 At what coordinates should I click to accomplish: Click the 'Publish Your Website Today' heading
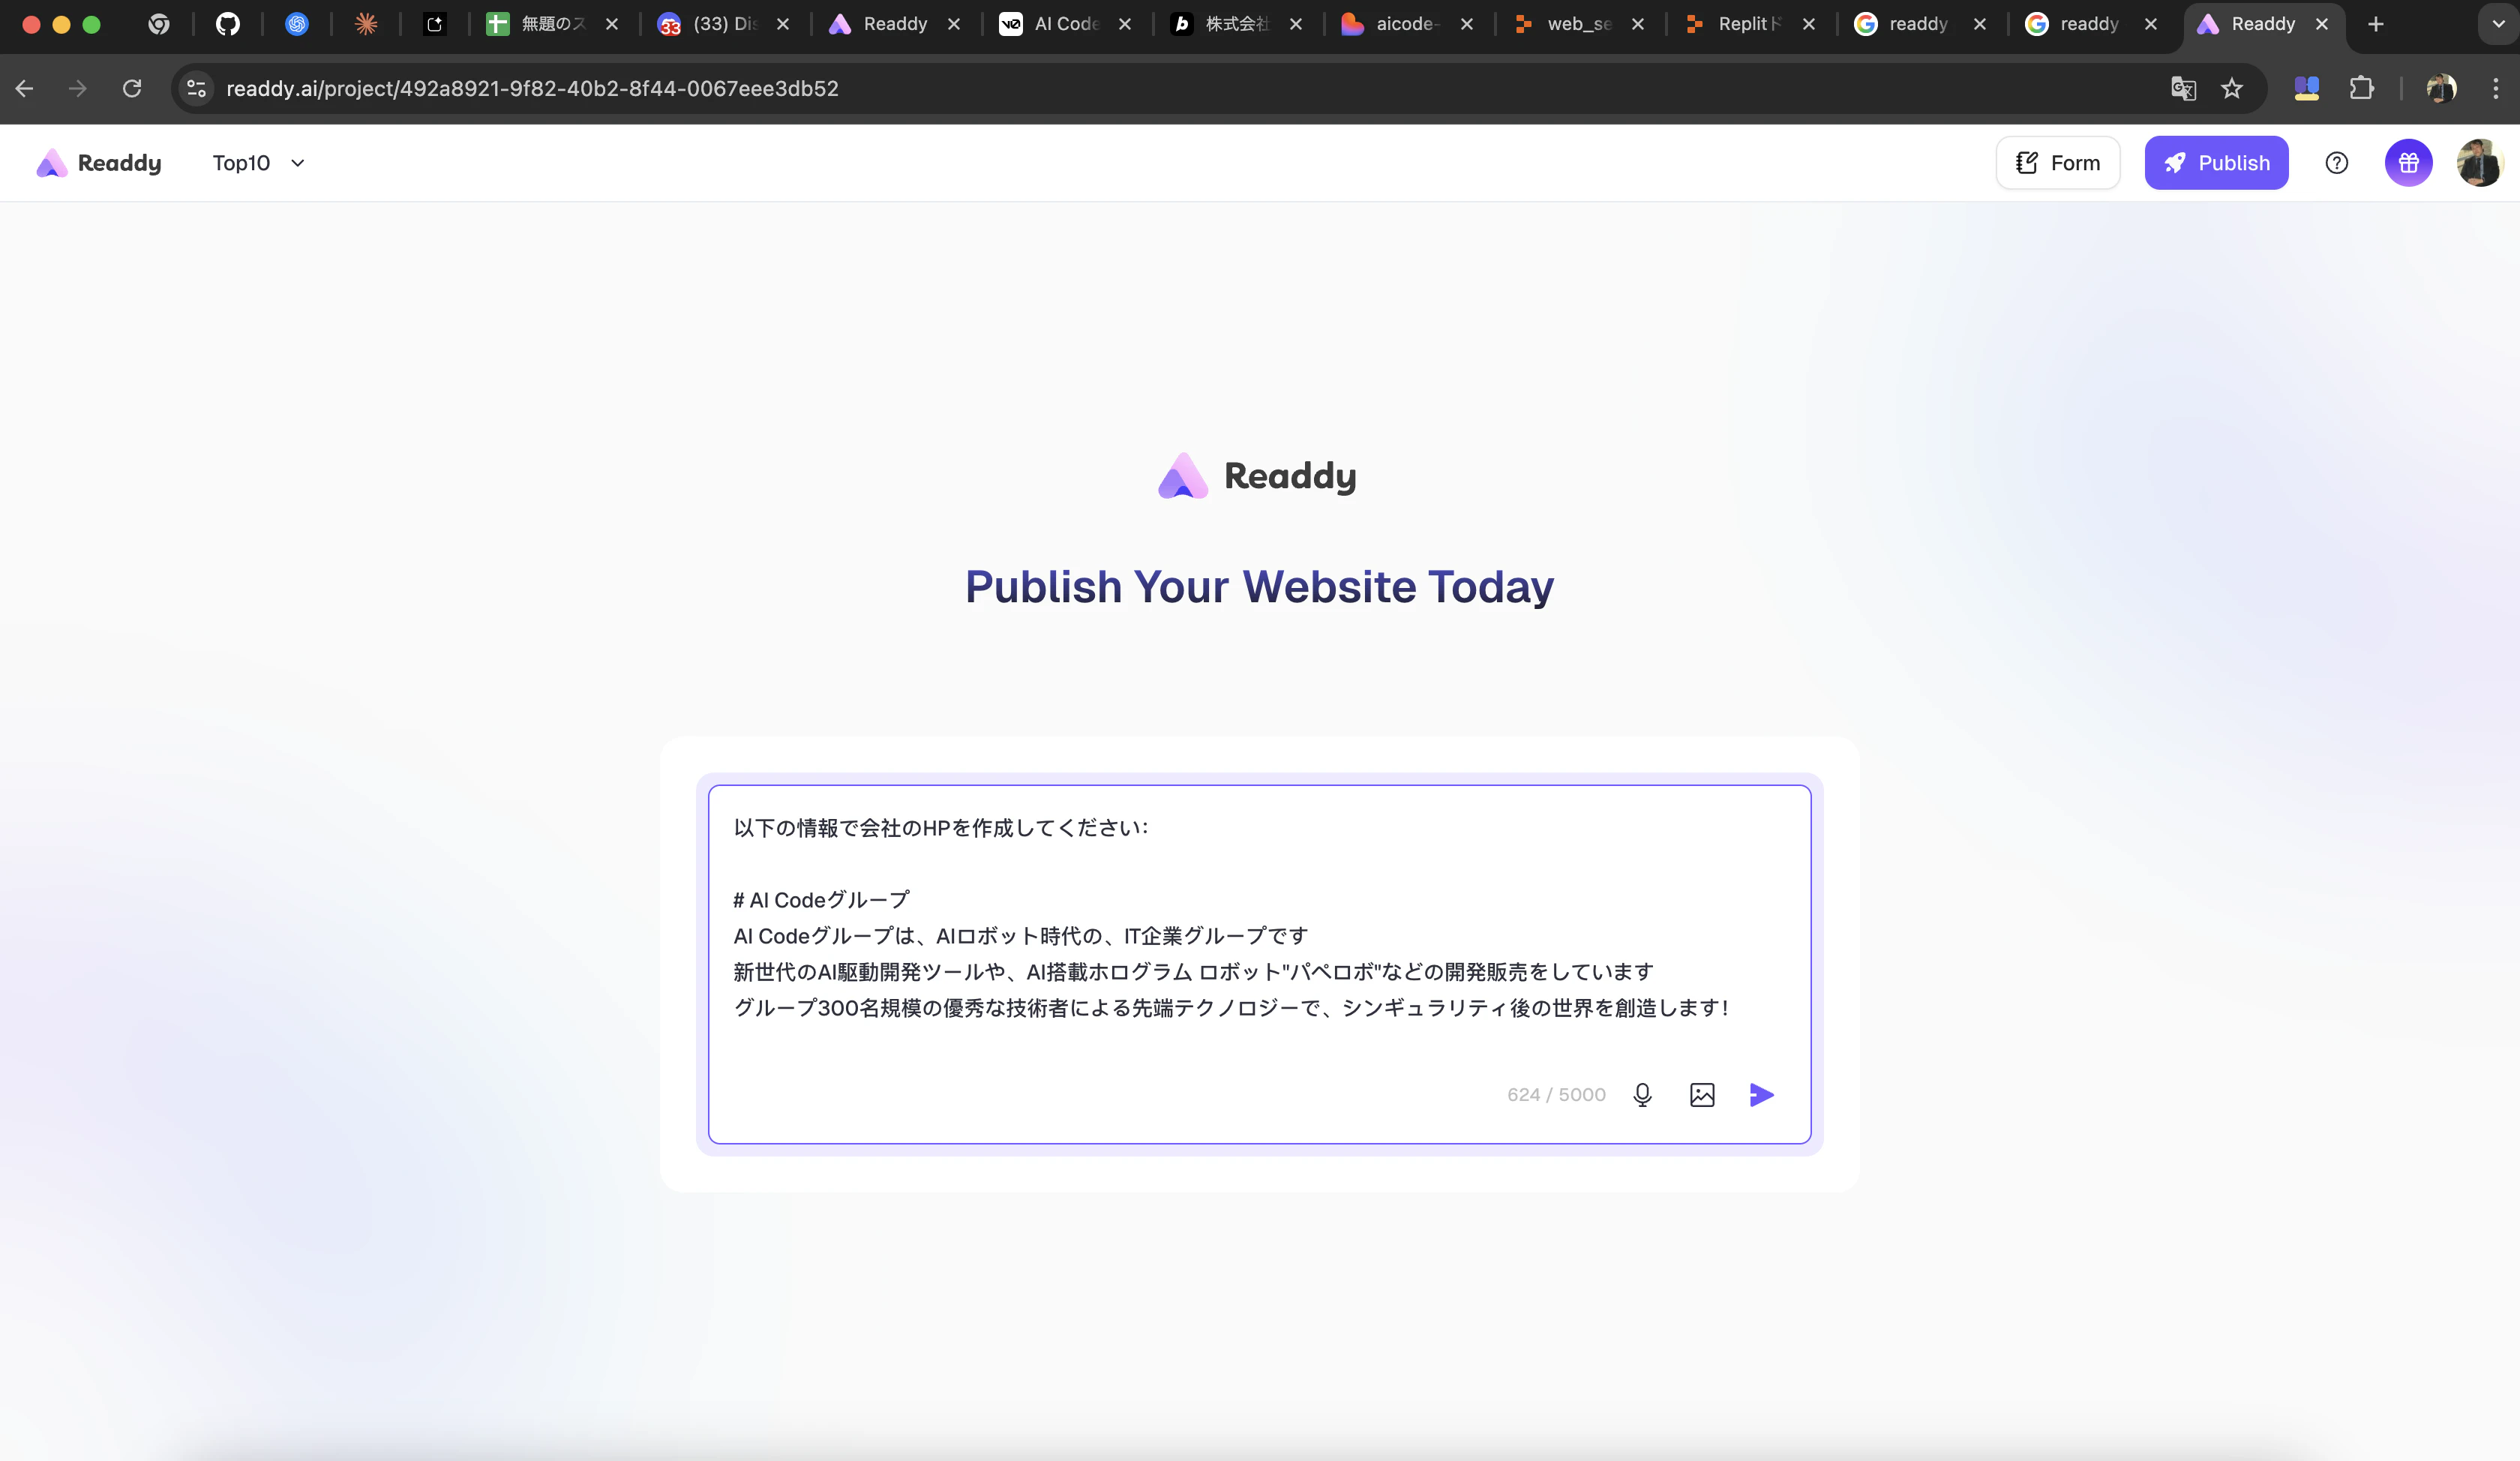click(1259, 586)
